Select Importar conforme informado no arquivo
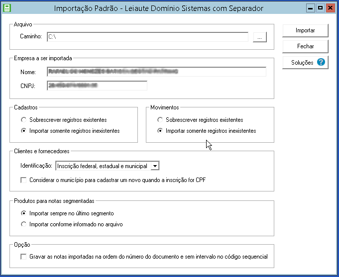Image resolution: width=339 pixels, height=277 pixels. 23,224
